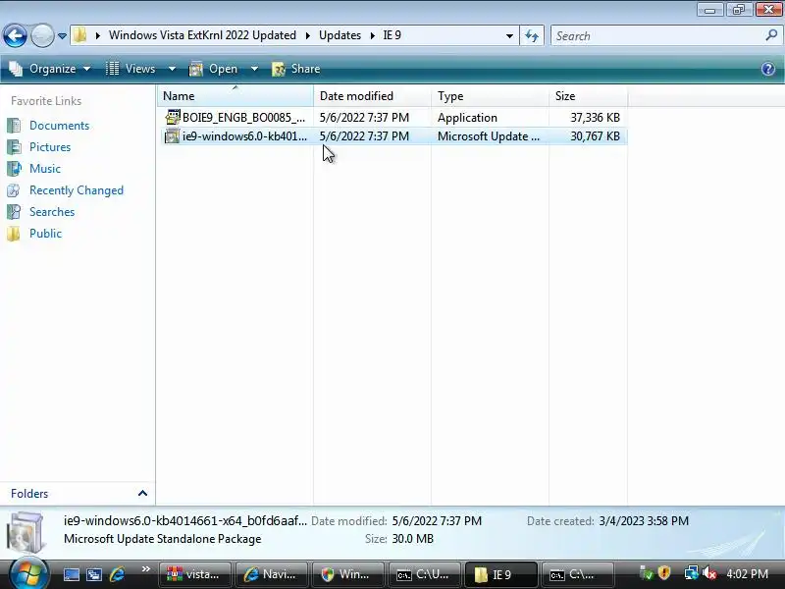Click the Music icon in sidebar
This screenshot has width=785, height=589.
(14, 168)
